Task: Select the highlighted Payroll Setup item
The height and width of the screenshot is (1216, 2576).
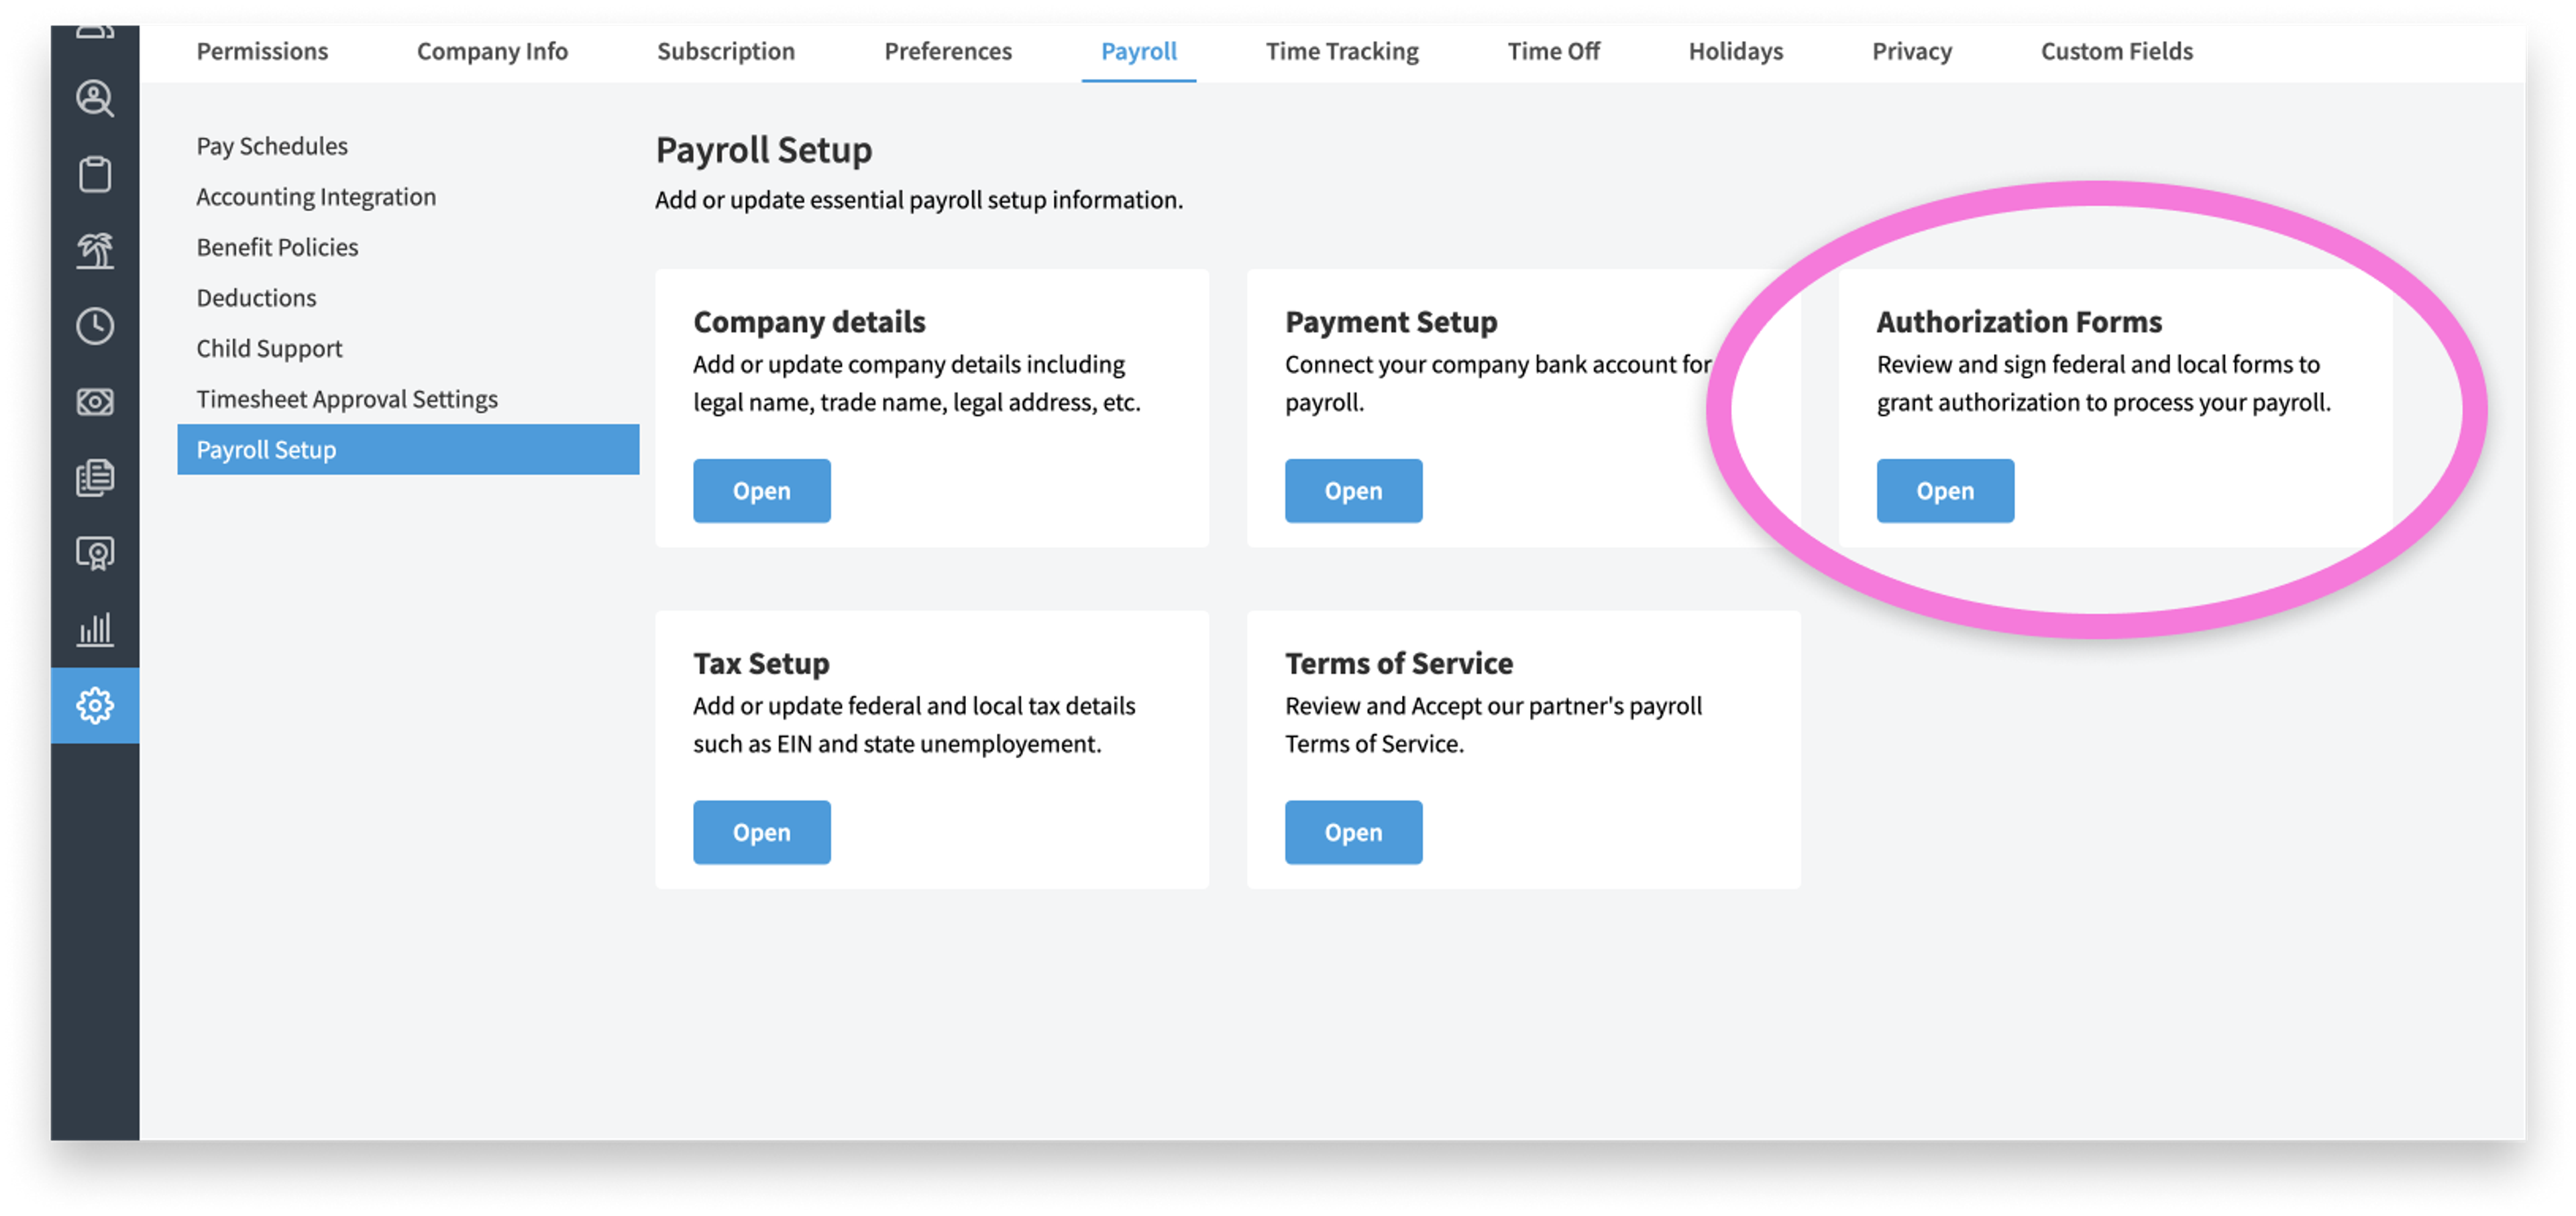Action: pyautogui.click(x=408, y=450)
